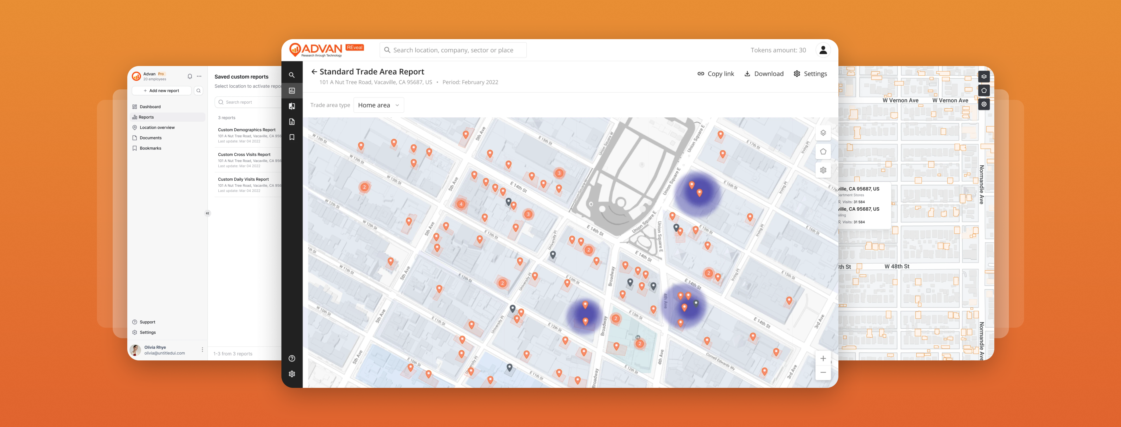Click the Advan Pro workspace logo
The image size is (1121, 427).
coord(136,76)
